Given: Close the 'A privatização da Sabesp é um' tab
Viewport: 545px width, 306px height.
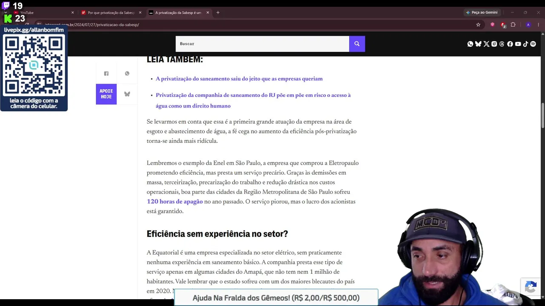Looking at the screenshot, I should click(208, 13).
